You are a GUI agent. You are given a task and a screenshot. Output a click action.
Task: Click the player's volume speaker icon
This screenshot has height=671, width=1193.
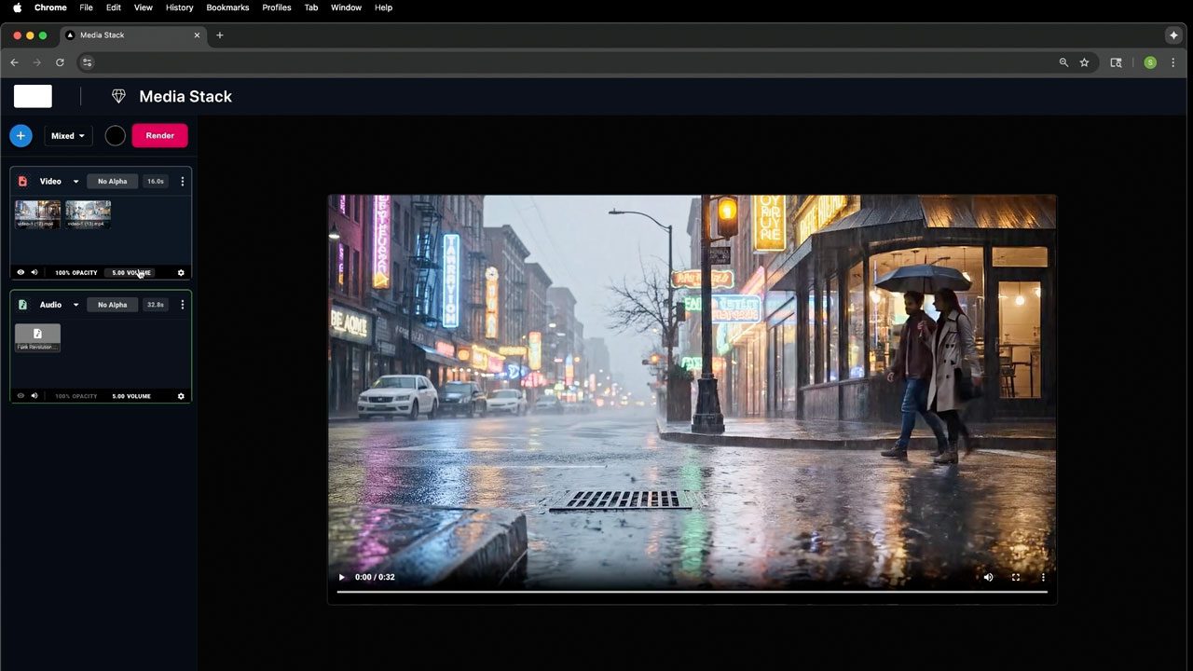pyautogui.click(x=988, y=577)
